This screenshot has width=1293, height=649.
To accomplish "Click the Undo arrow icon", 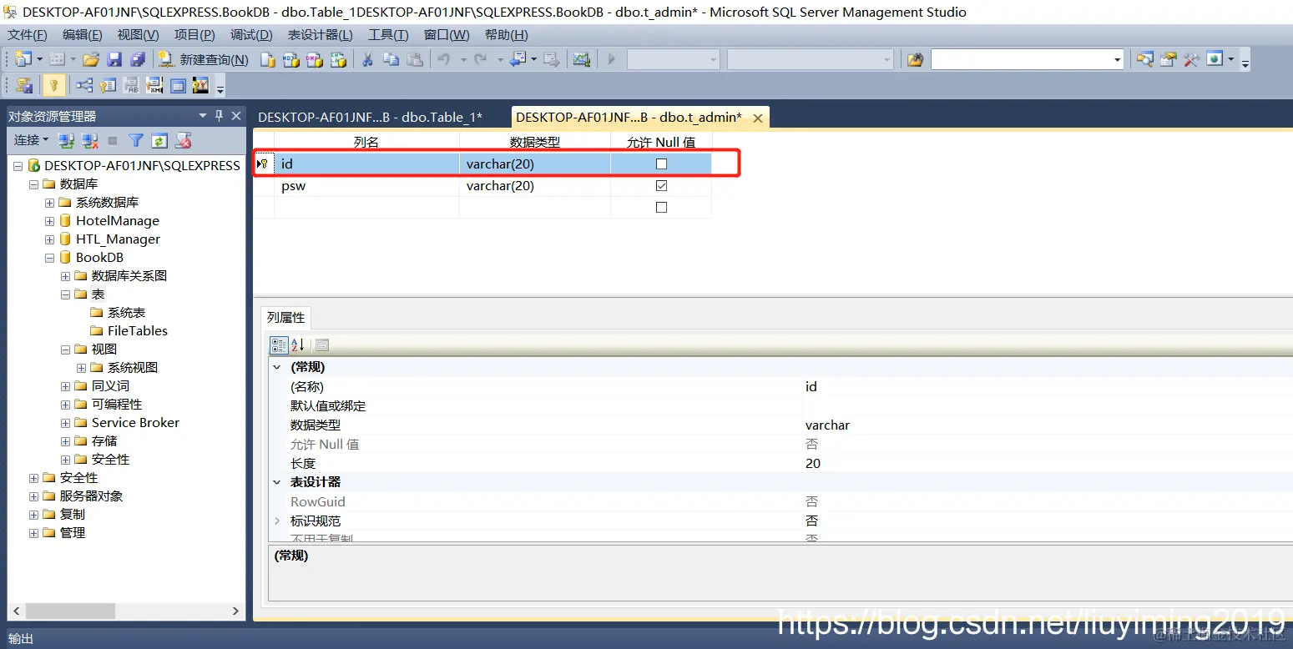I will pos(443,59).
